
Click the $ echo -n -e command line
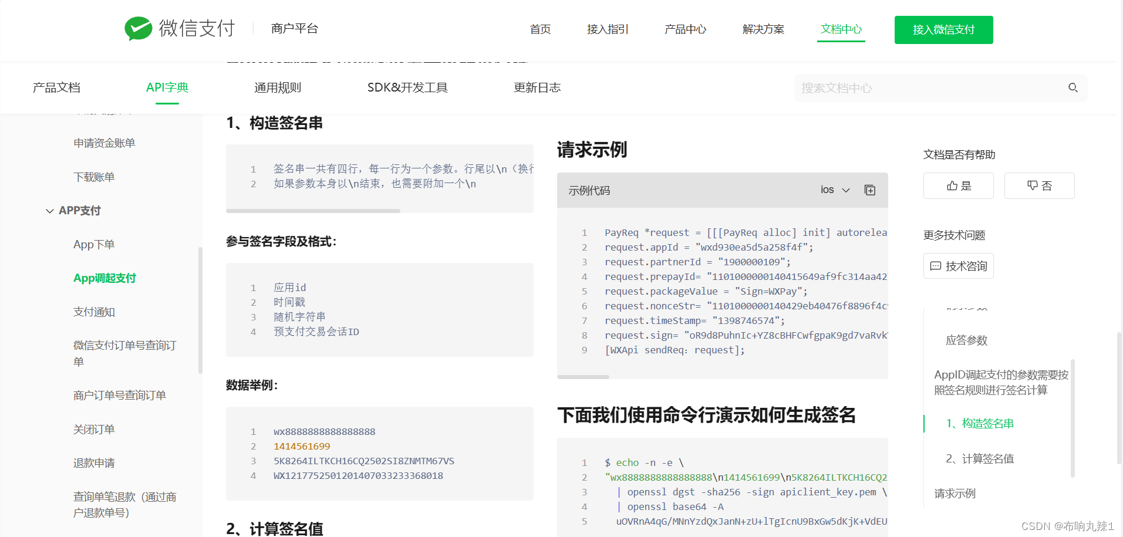tap(644, 463)
